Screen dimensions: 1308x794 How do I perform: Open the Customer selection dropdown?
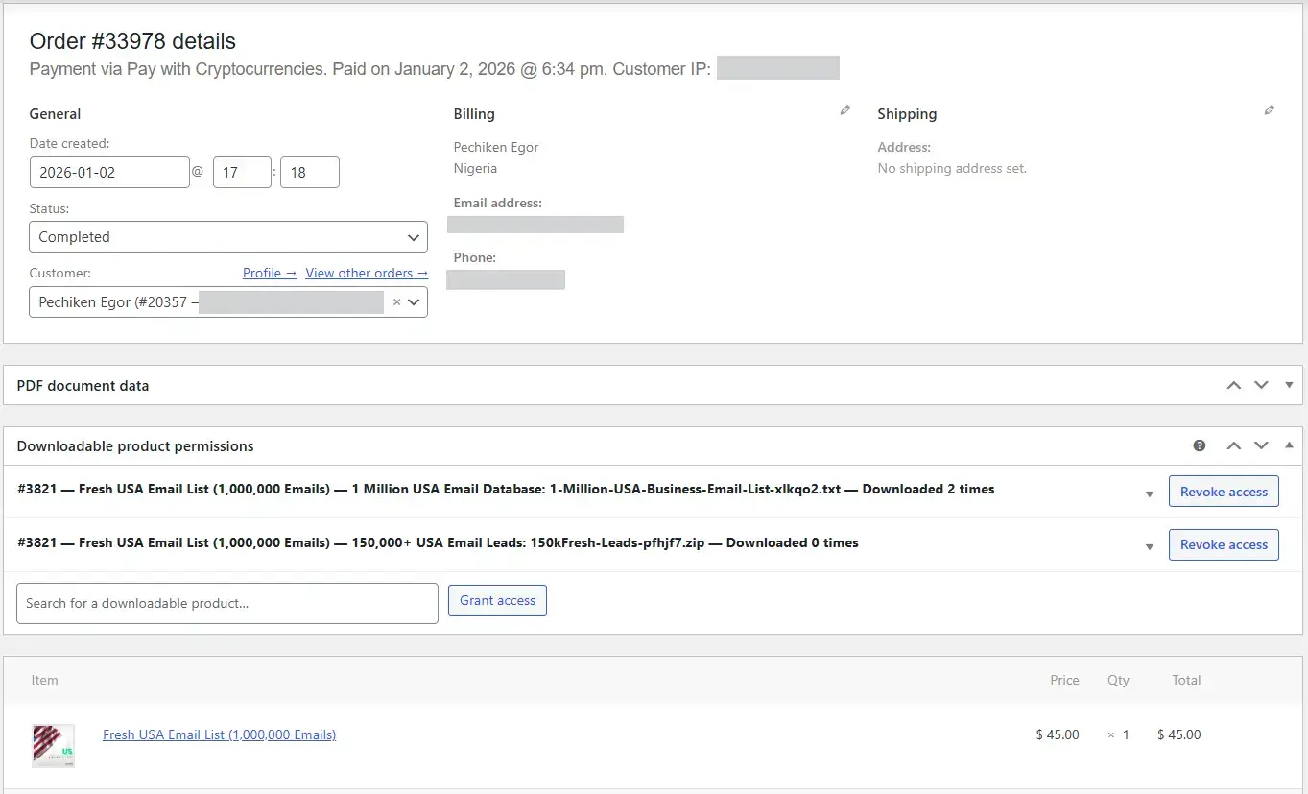point(414,301)
